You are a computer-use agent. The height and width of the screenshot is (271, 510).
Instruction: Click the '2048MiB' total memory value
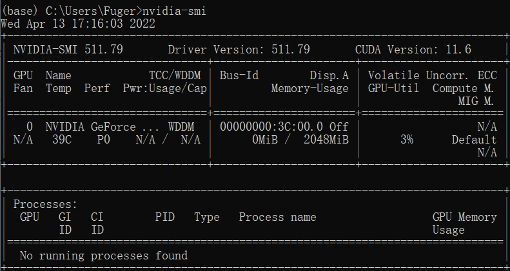(326, 140)
